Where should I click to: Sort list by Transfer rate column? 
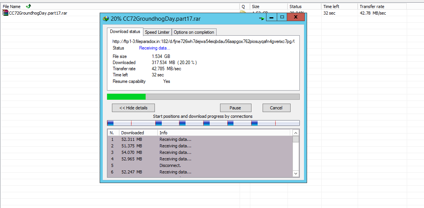point(382,7)
